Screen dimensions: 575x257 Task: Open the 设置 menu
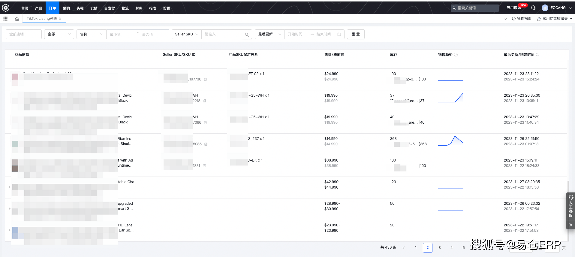coord(167,8)
